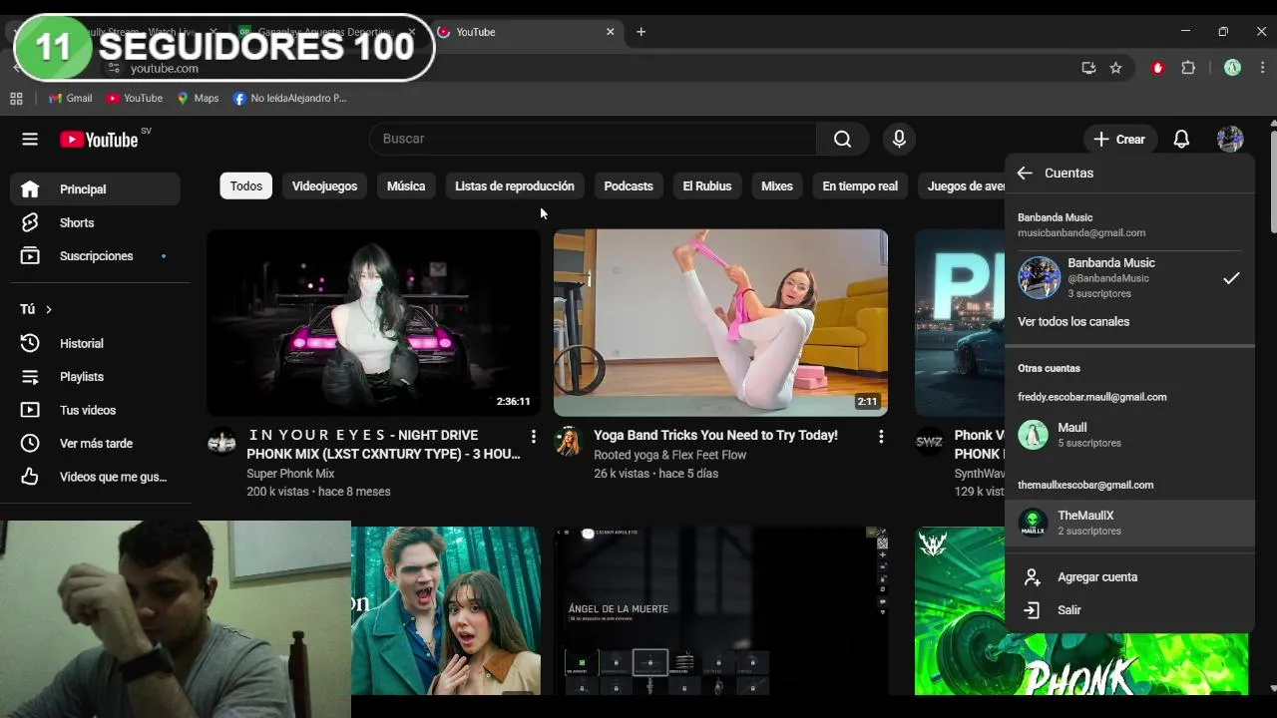
Task: Open options for the Night Drive Phonk video
Action: click(534, 437)
